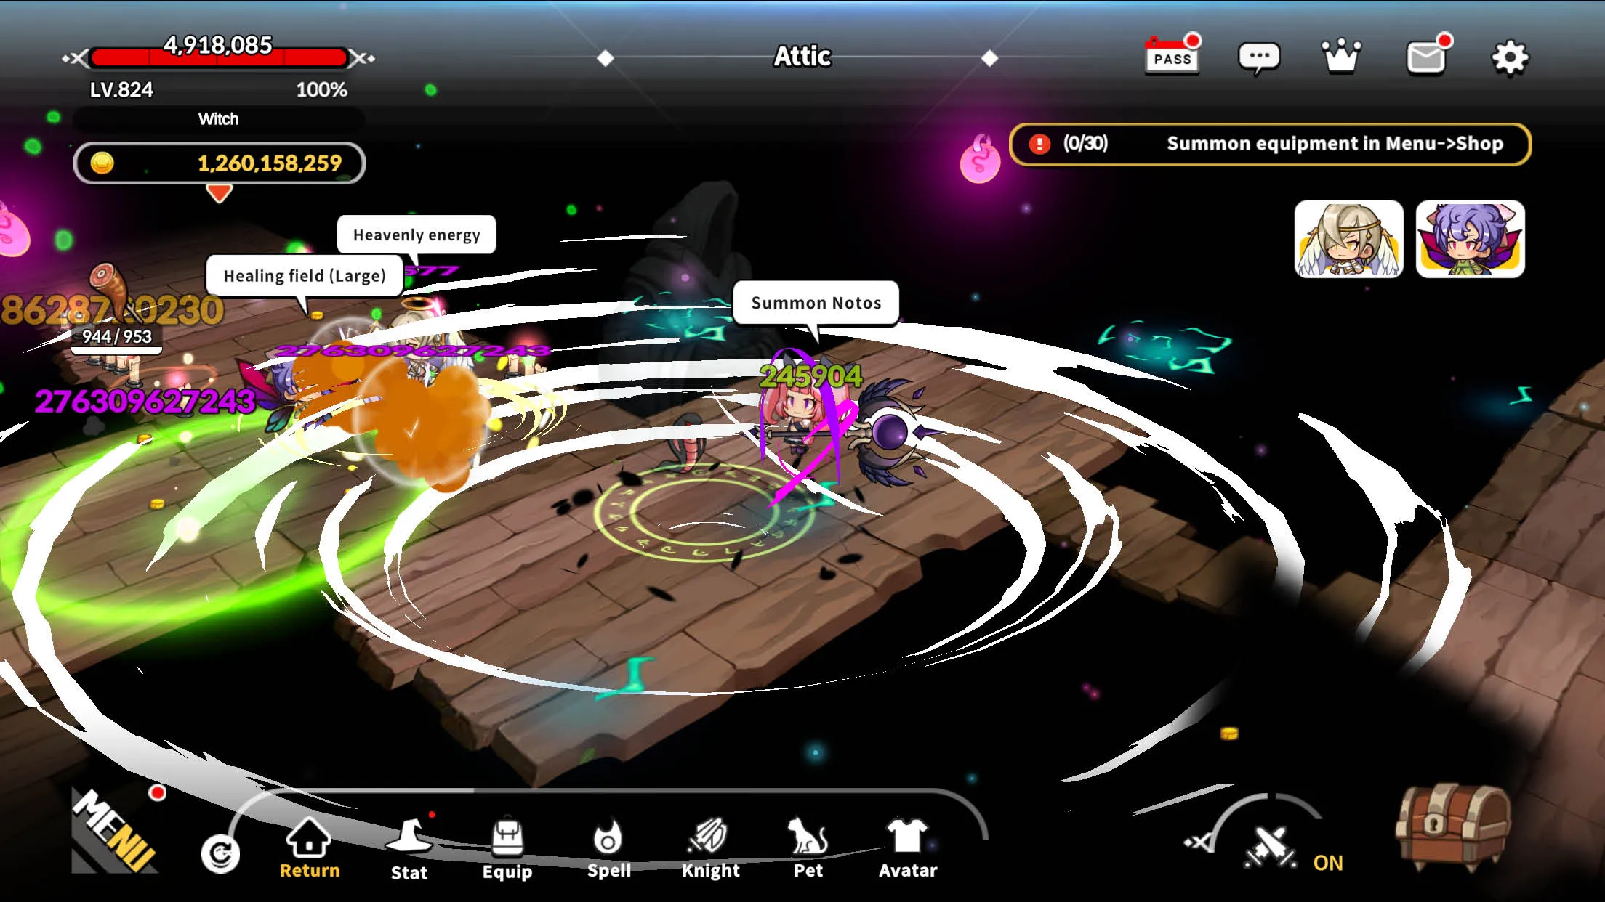This screenshot has width=1605, height=902.
Task: Expand the mail inbox panel
Action: [1426, 56]
